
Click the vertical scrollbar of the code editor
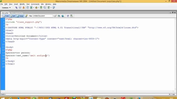pyautogui.click(x=175, y=54)
